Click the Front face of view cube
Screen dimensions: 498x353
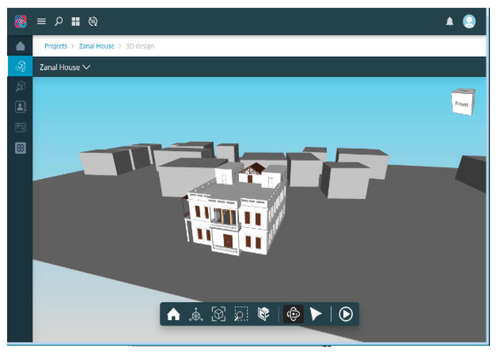462,104
